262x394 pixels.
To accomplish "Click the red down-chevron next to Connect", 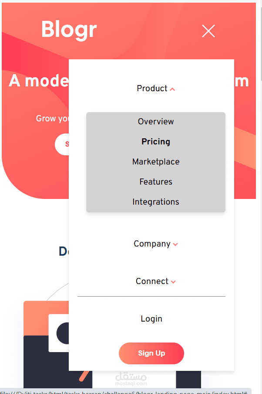I will click(173, 282).
